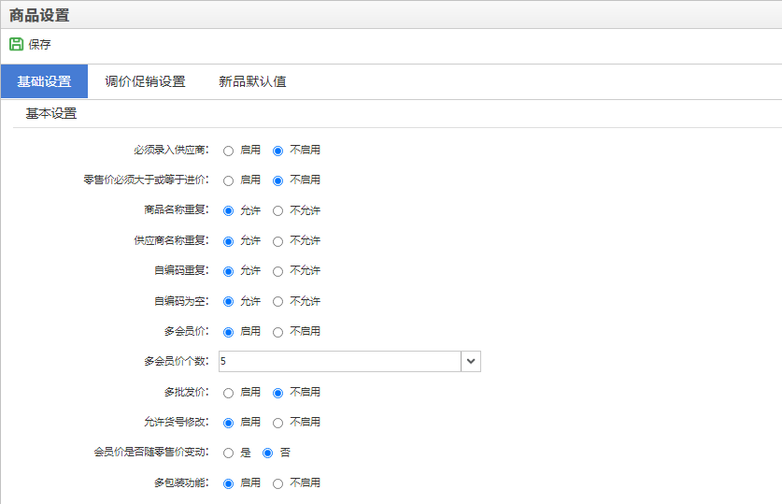
Task: Select the 基础设置 tab
Action: click(x=45, y=81)
